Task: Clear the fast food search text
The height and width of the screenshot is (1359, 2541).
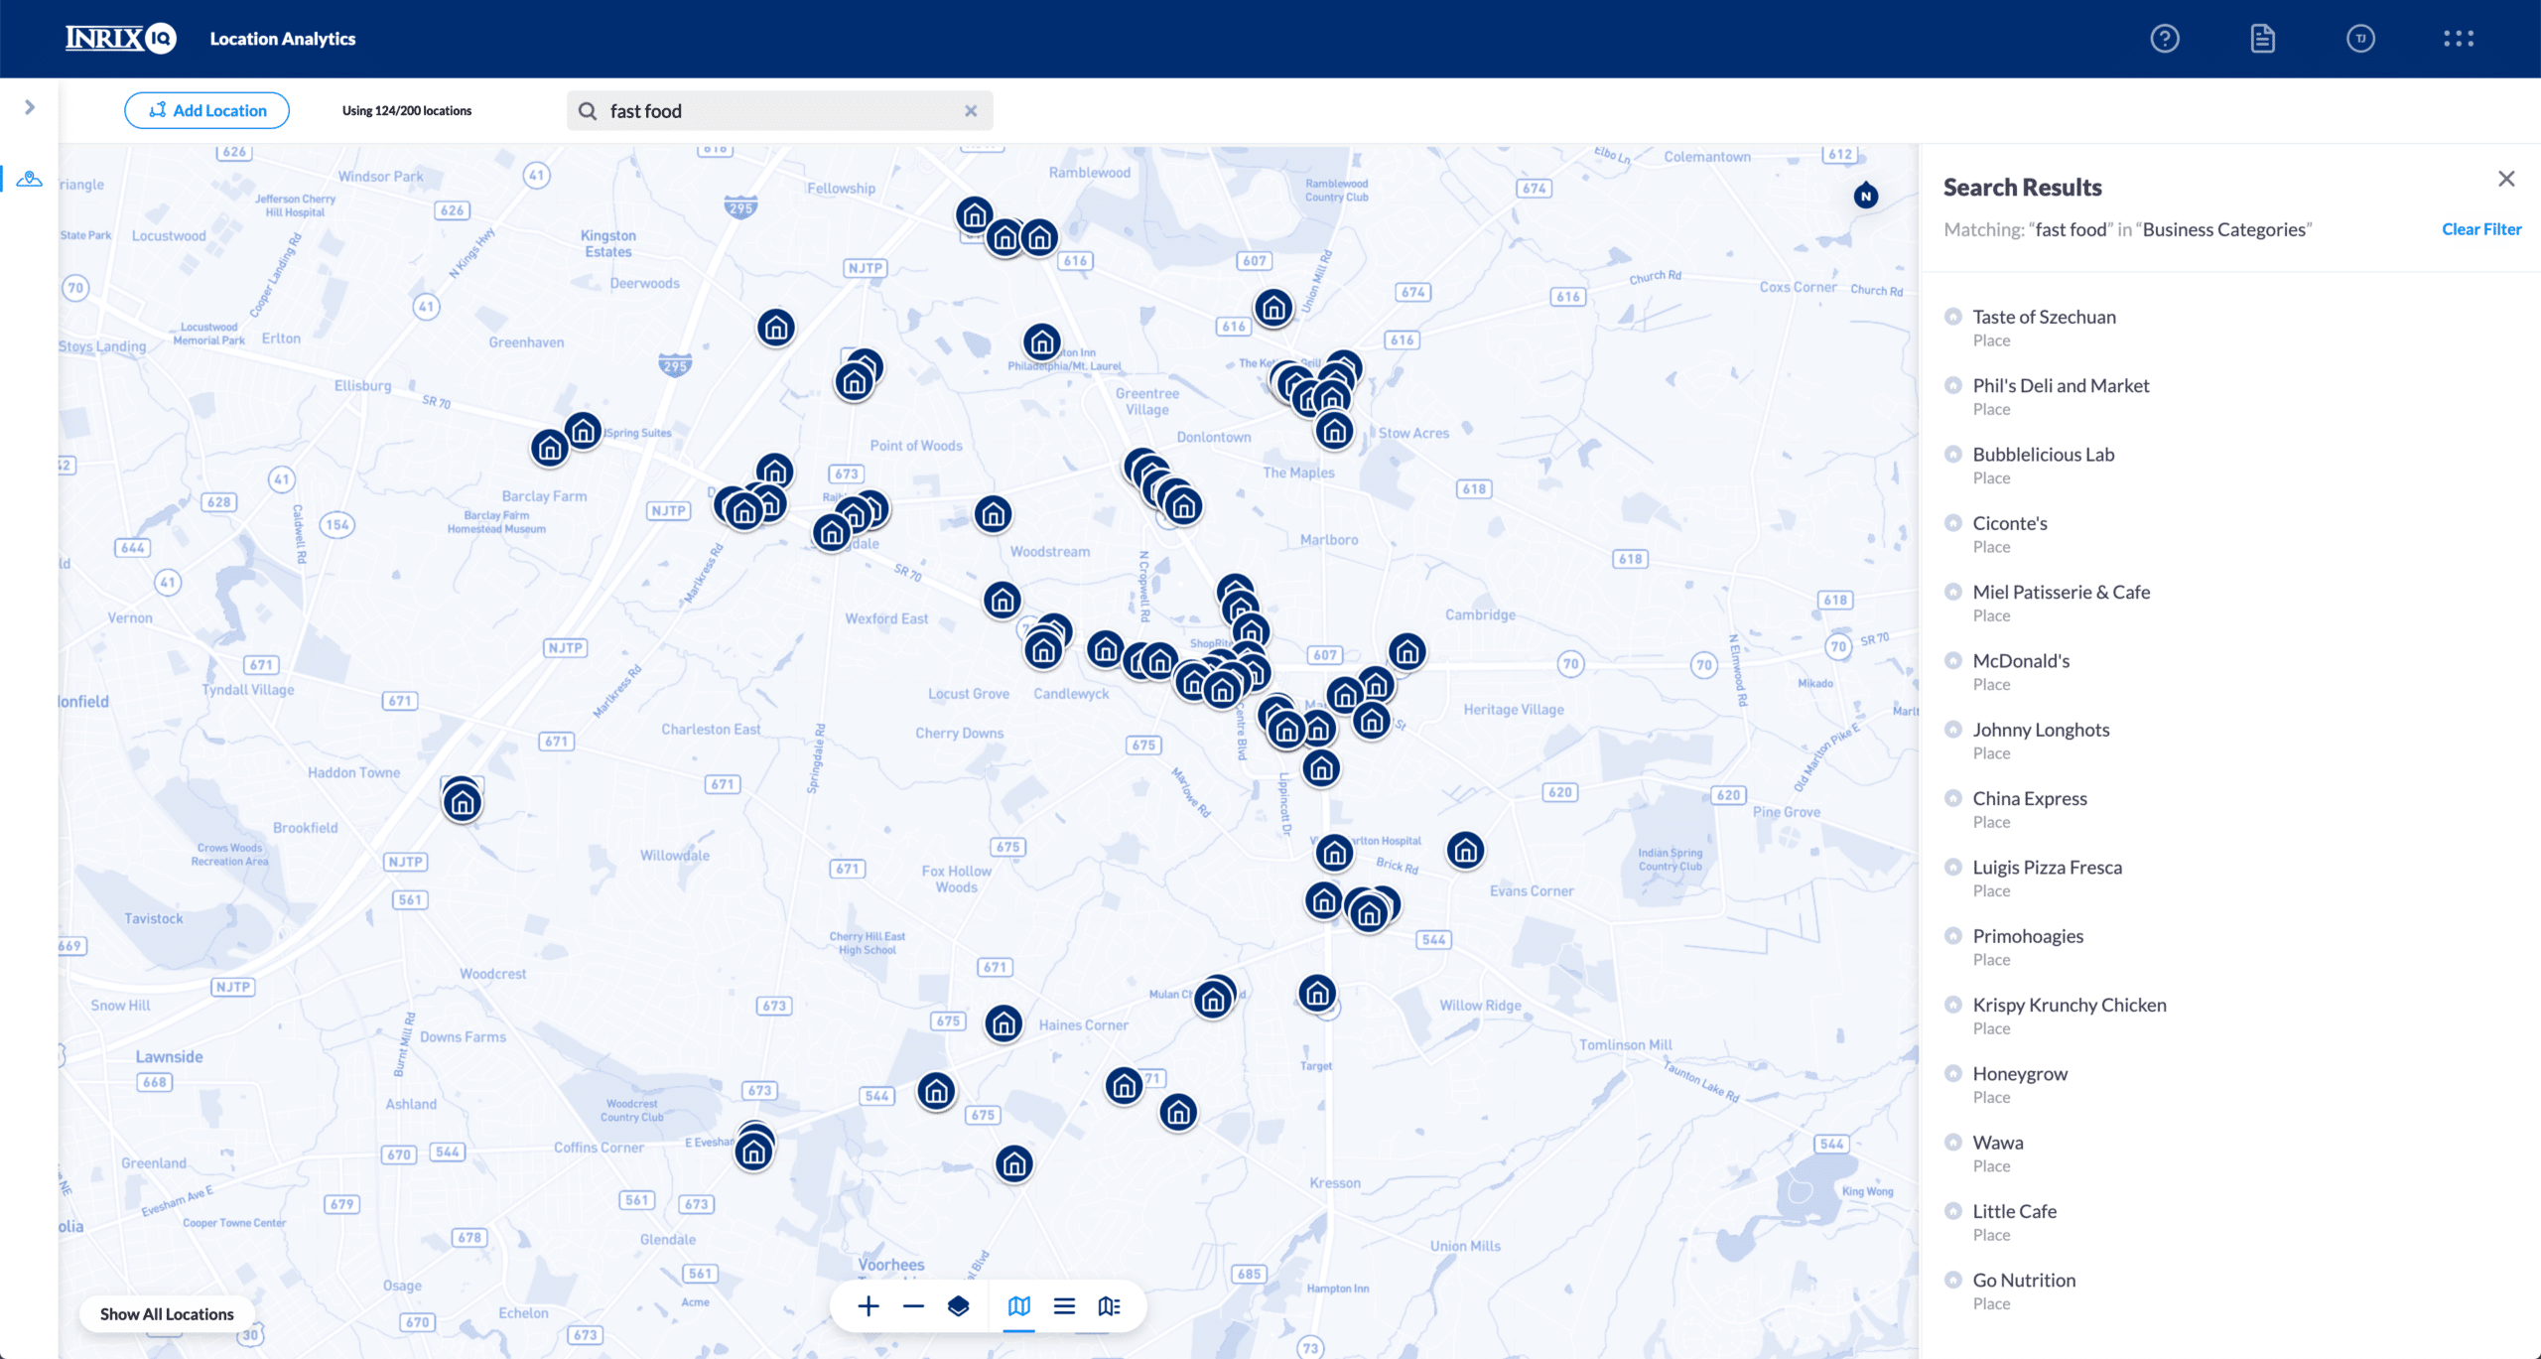Action: point(971,111)
